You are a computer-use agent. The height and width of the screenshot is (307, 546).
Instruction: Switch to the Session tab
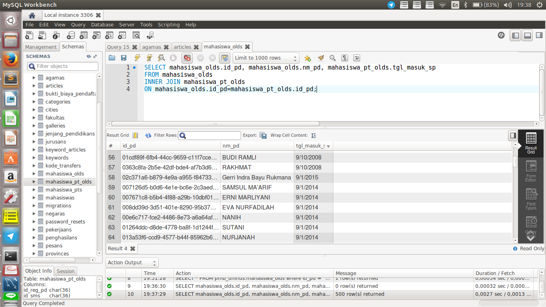[66, 271]
